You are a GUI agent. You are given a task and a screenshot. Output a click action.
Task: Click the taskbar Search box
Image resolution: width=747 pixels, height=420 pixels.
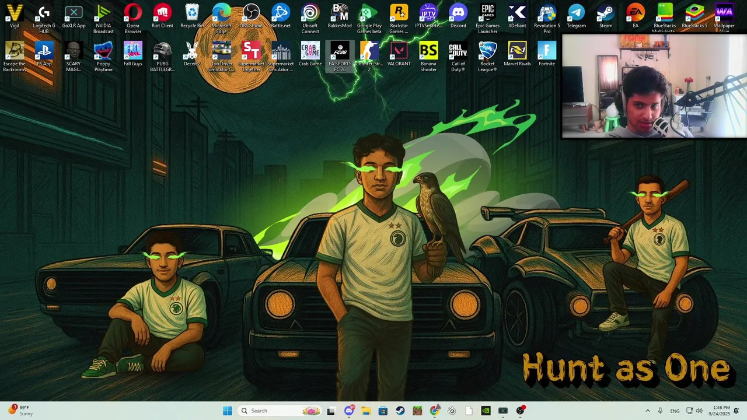(x=281, y=411)
